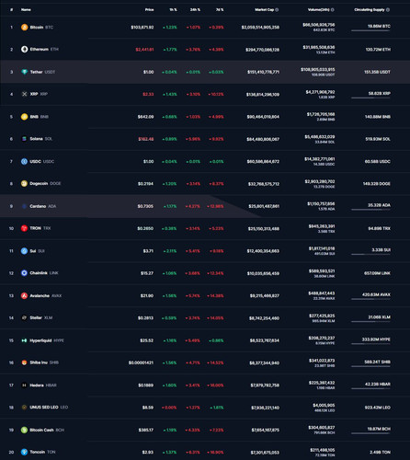Sort by the 1h % column header
This screenshot has height=460, width=410.
173,10
